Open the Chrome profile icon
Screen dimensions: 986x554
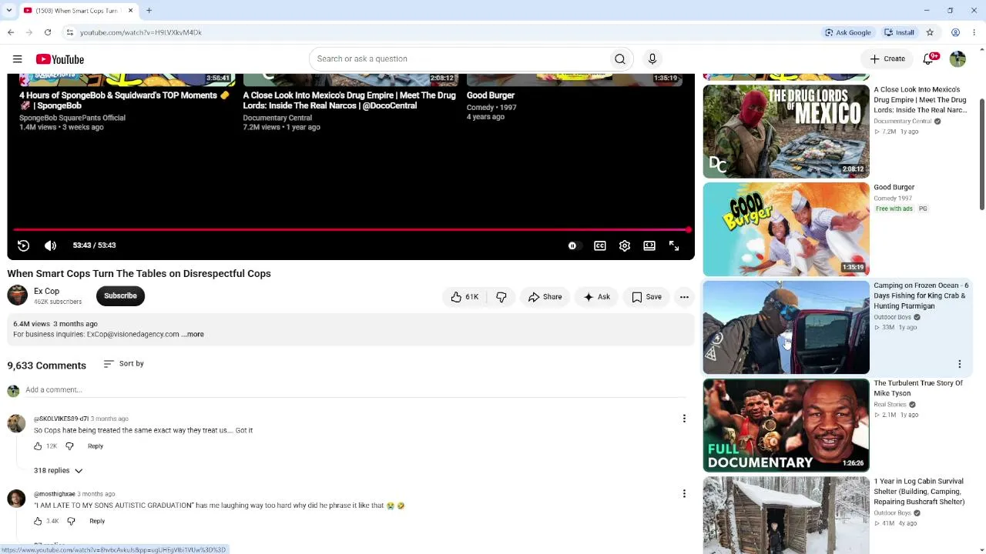[x=955, y=32]
